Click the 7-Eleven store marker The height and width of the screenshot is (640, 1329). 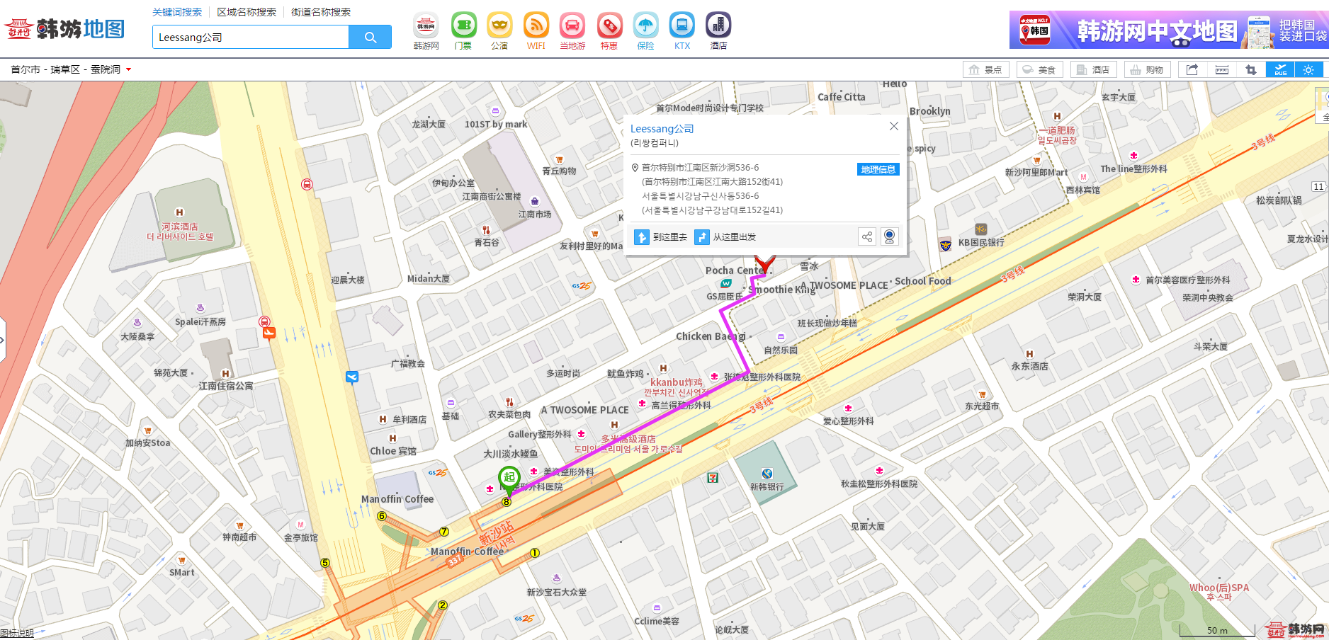pos(713,478)
